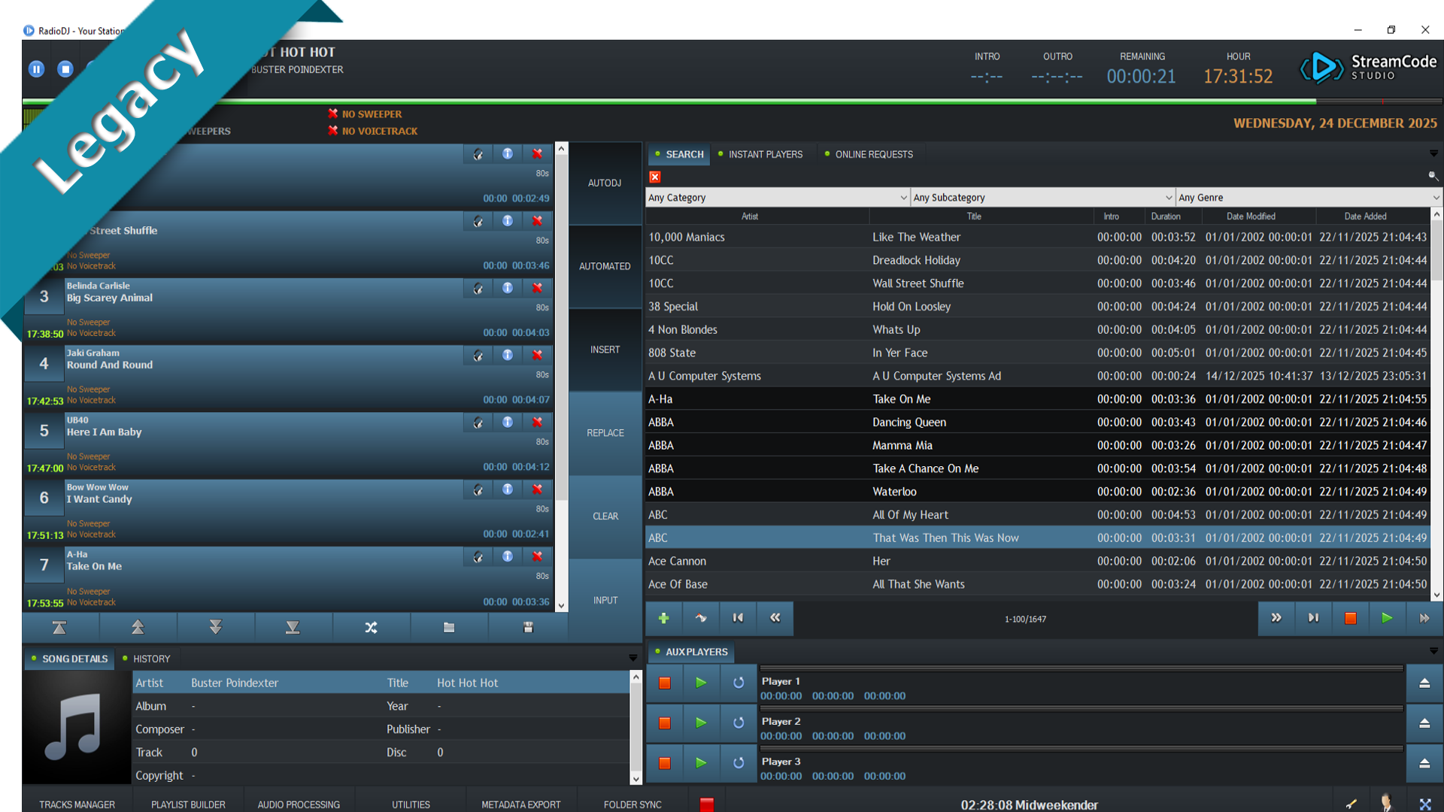
Task: Save the current playlist
Action: [x=528, y=626]
